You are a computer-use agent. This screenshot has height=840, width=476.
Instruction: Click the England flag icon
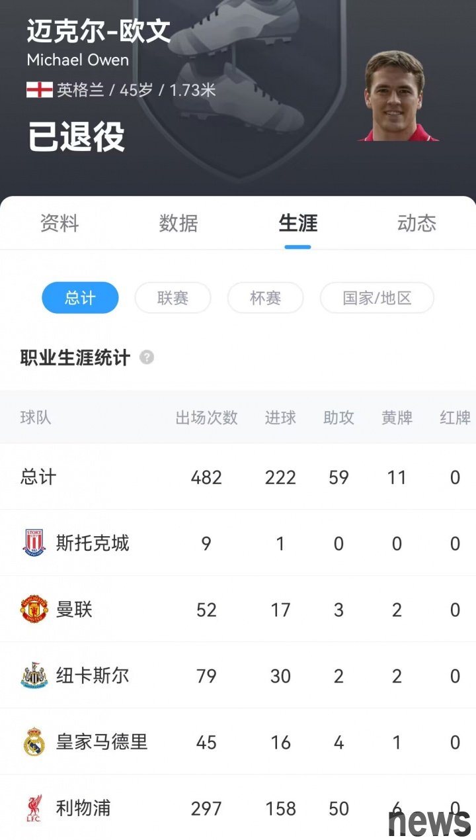coord(40,90)
